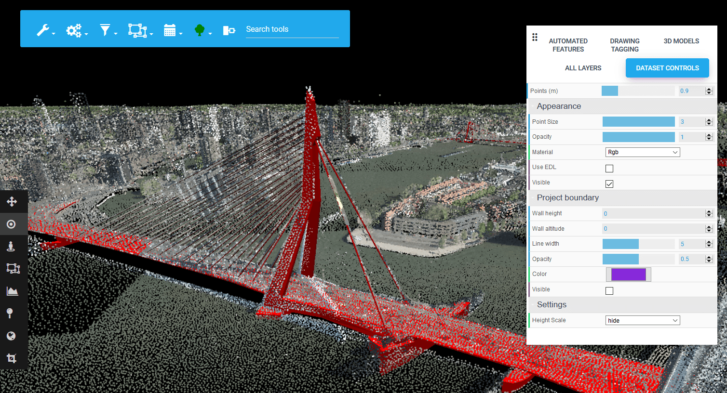This screenshot has height=393, width=727.
Task: Switch to All Layers tab
Action: [583, 68]
